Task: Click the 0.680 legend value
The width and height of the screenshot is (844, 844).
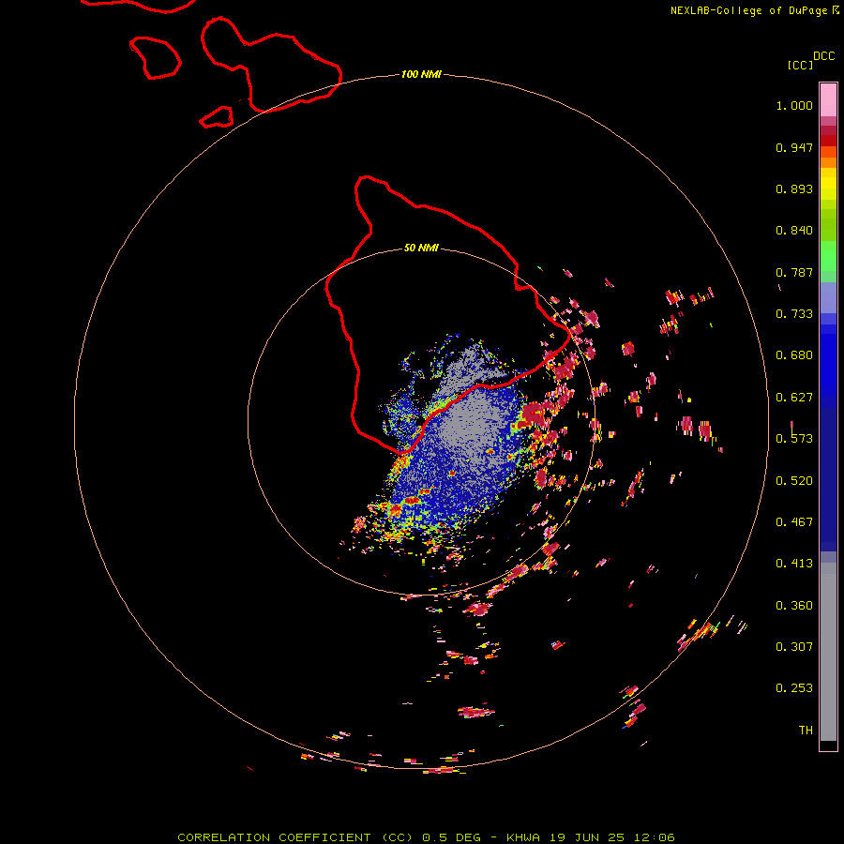Action: 794,355
